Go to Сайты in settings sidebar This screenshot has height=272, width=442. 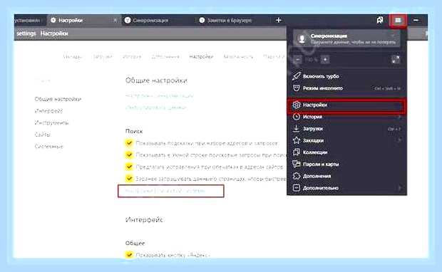click(42, 135)
